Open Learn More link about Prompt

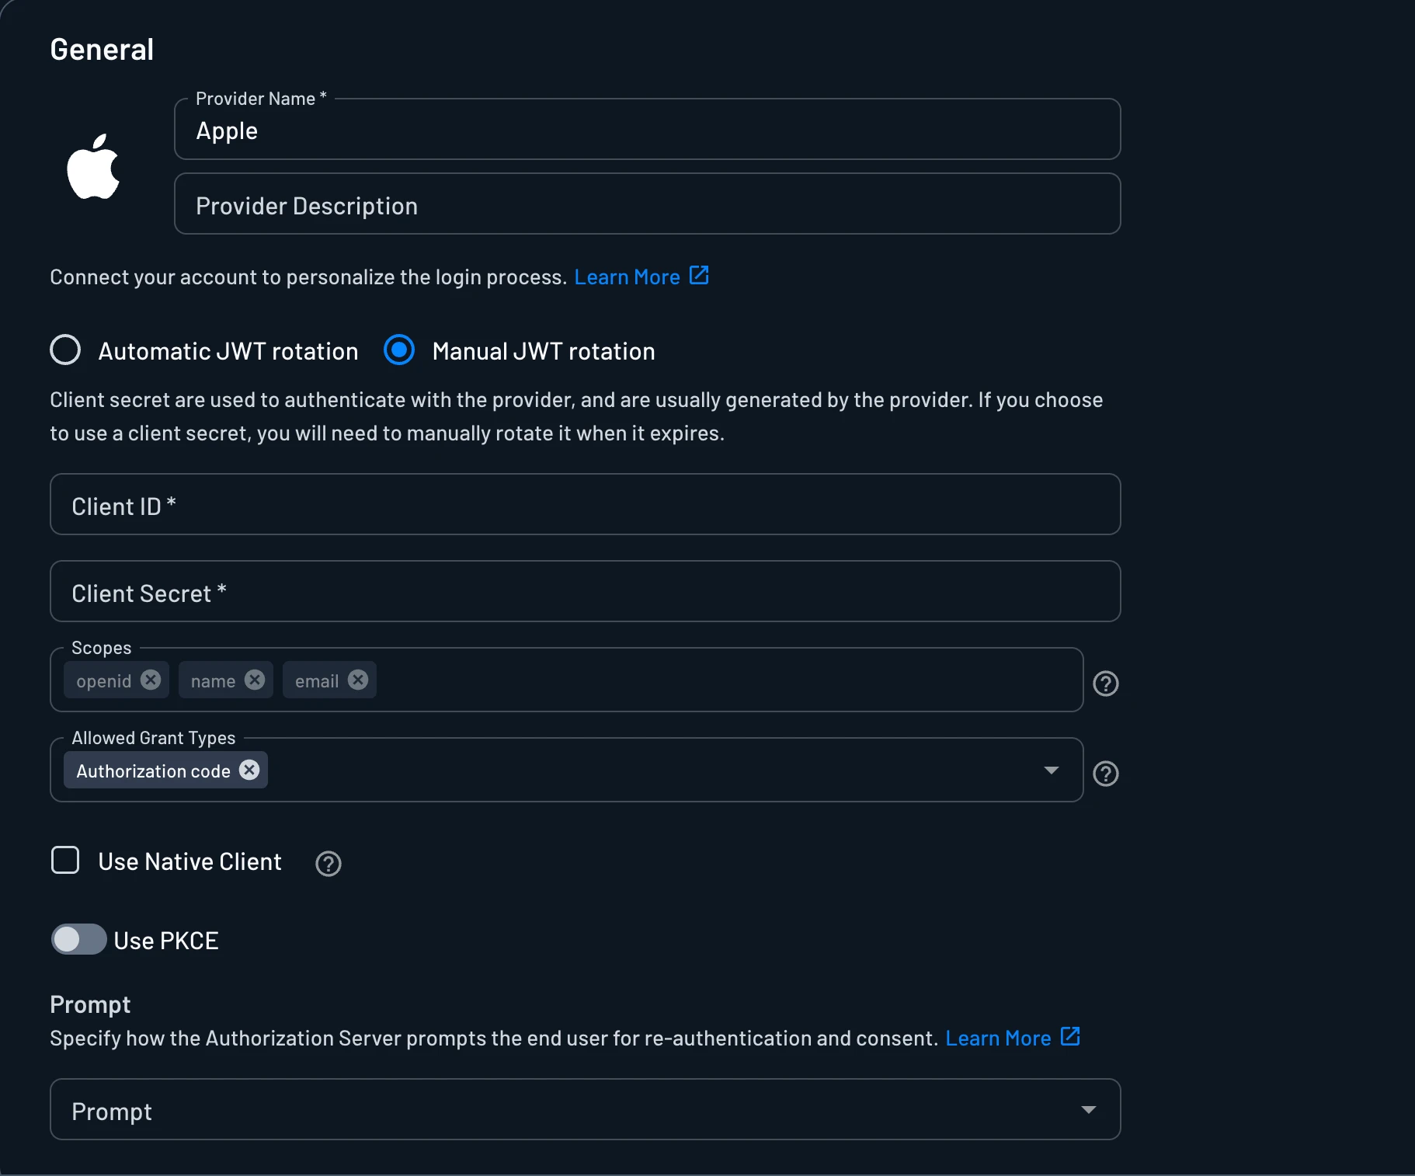[998, 1039]
